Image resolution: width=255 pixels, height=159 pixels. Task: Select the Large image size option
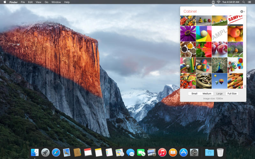(219, 93)
